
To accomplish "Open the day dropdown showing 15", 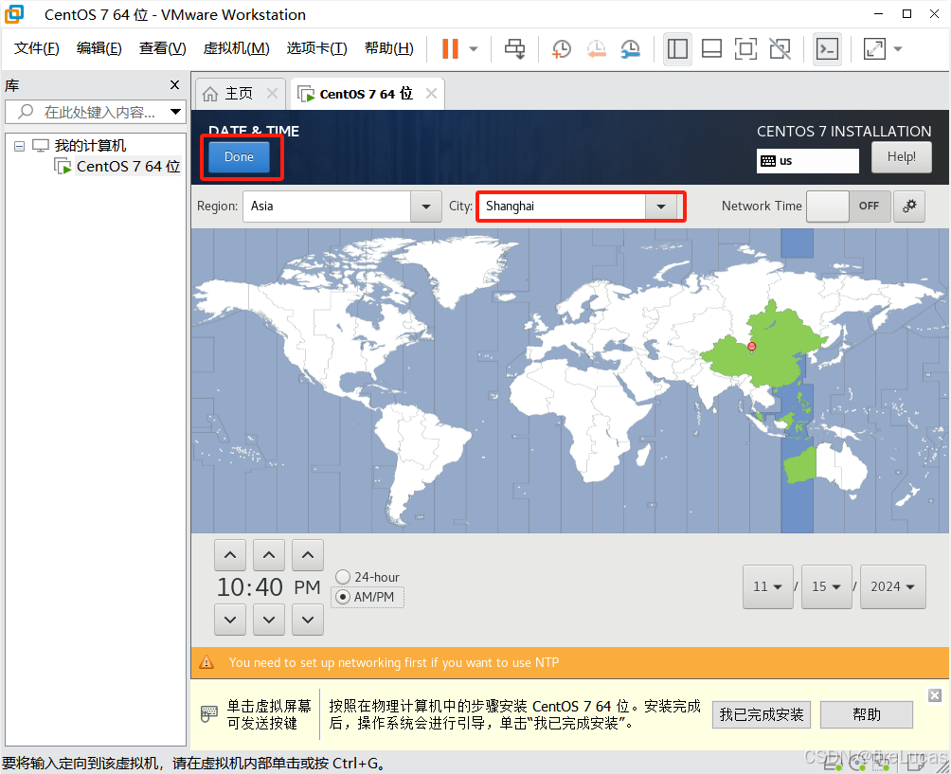I will tap(827, 586).
